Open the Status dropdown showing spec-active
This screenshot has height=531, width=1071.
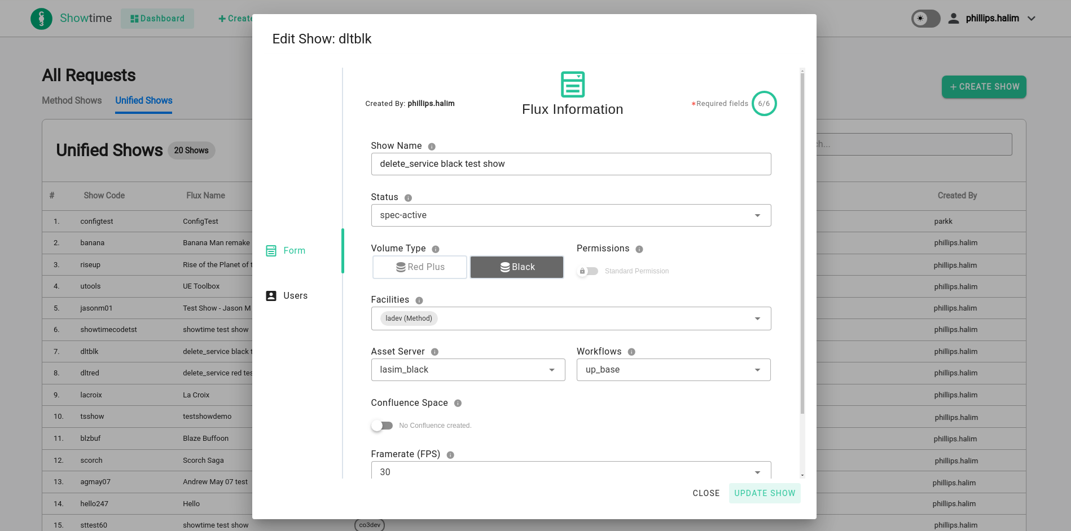pos(570,215)
